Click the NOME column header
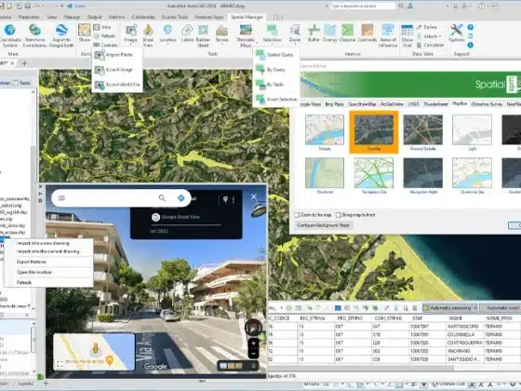Viewport: 521px width, 391px height. point(455,318)
